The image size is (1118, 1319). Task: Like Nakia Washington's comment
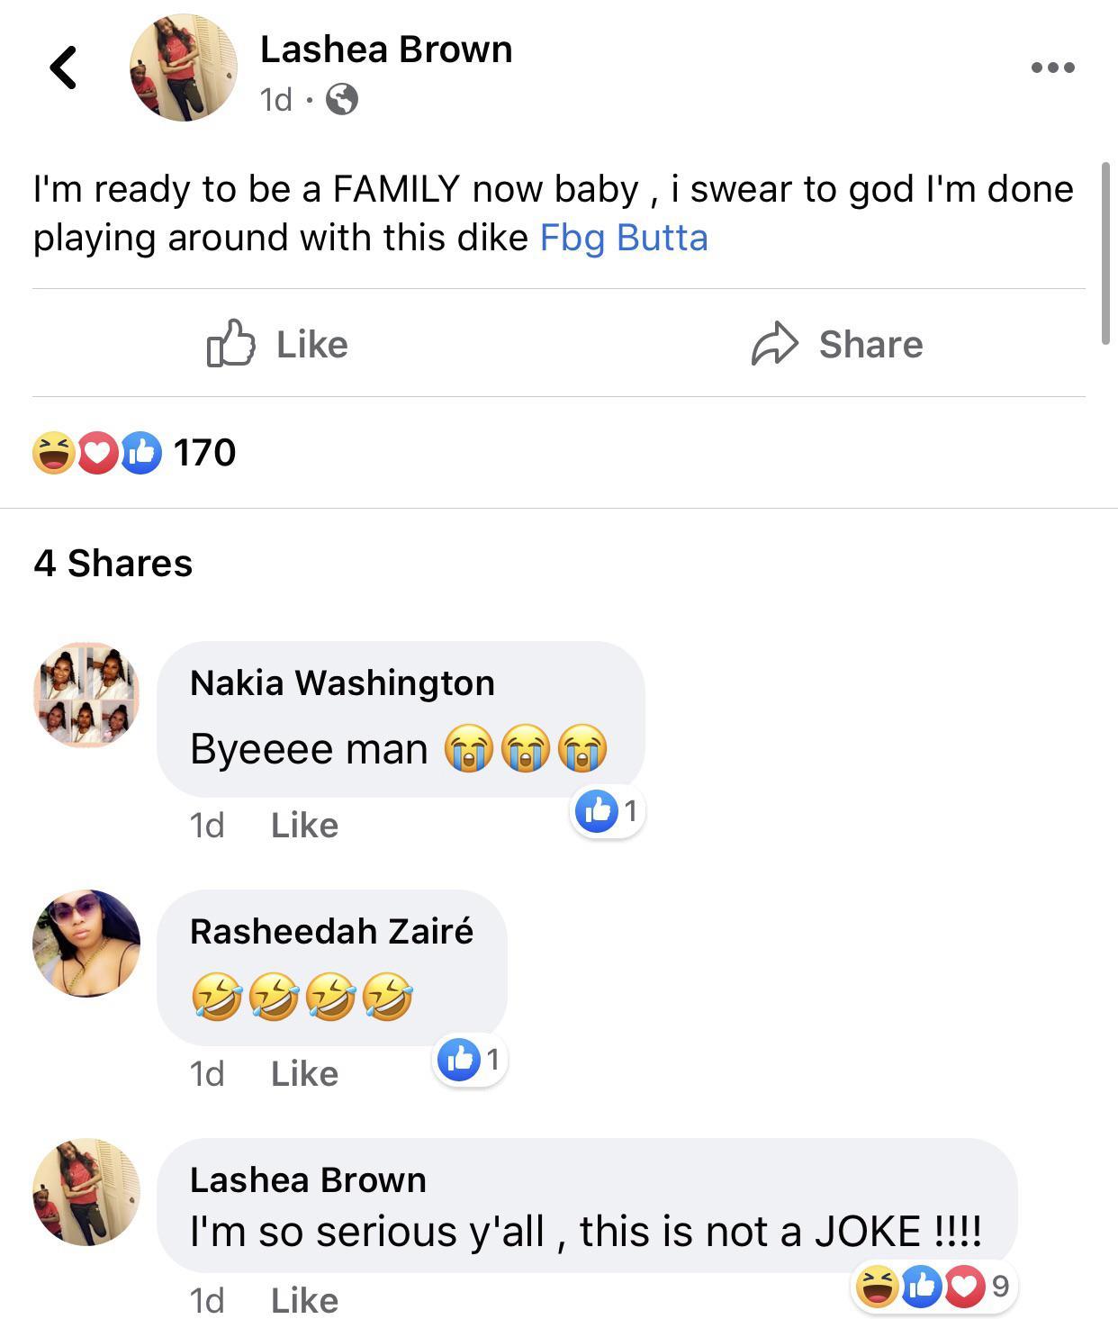pyautogui.click(x=304, y=825)
